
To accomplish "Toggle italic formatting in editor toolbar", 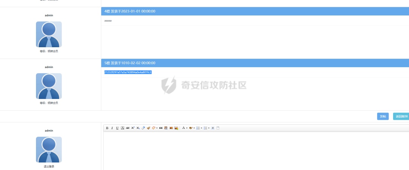I will (x=112, y=128).
